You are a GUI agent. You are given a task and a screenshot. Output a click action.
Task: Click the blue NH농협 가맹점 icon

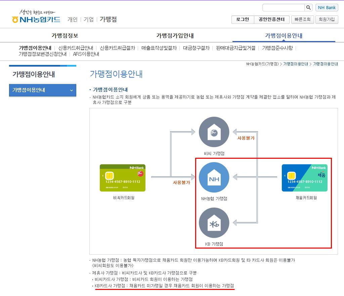[x=214, y=178]
